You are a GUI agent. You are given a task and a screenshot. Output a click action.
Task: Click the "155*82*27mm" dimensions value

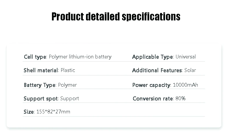[53, 112]
